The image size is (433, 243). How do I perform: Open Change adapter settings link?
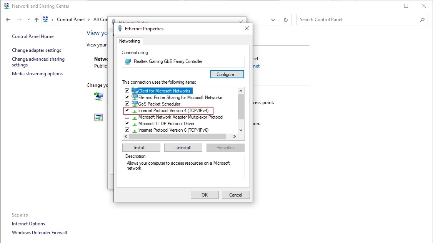[x=37, y=50]
